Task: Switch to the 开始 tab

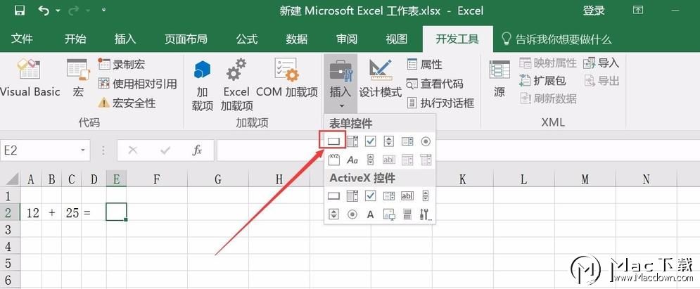Action: click(75, 39)
